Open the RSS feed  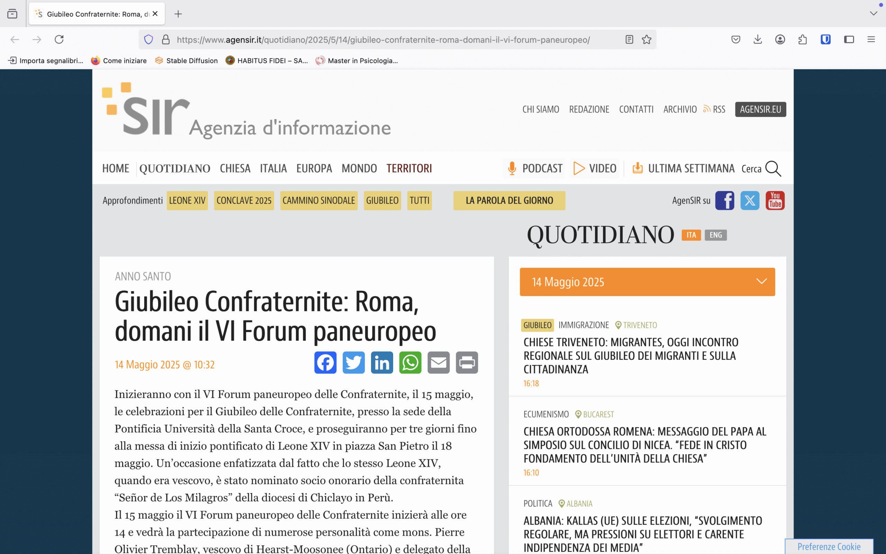coord(714,109)
